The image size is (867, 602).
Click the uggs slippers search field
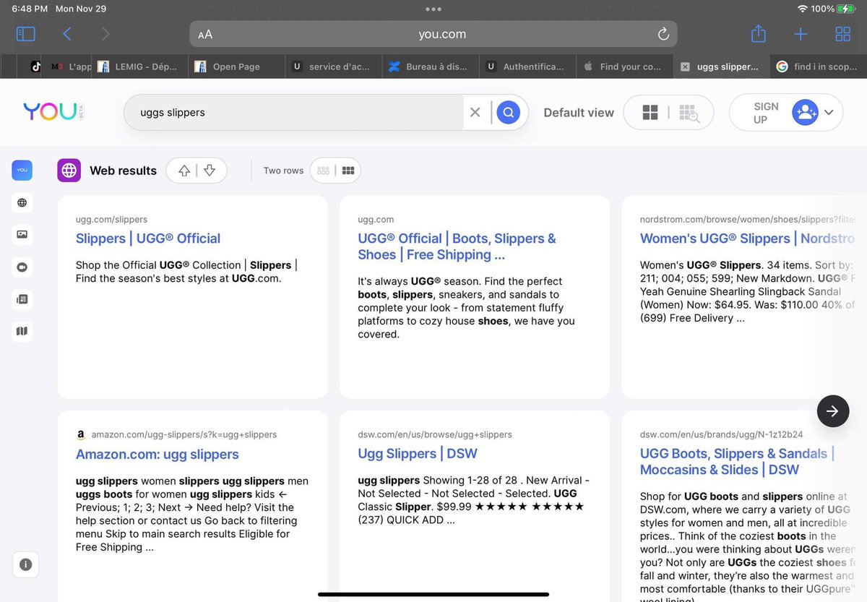coord(293,112)
